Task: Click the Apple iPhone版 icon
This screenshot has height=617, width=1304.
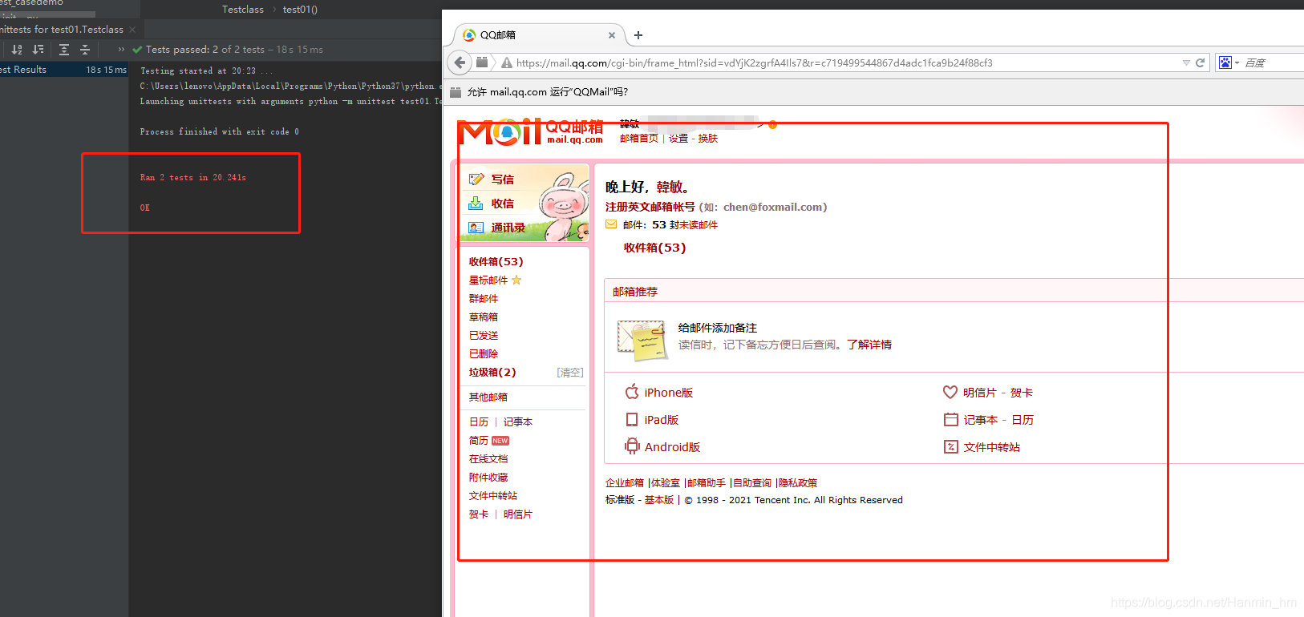Action: pyautogui.click(x=632, y=392)
